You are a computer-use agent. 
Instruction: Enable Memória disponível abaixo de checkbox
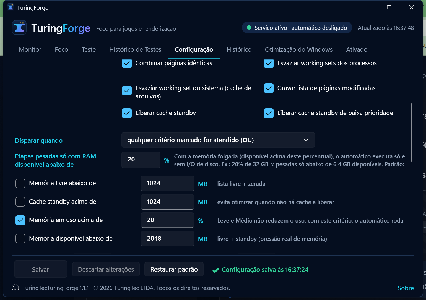pyautogui.click(x=20, y=239)
